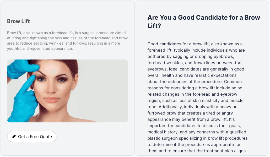Open the brow lift procedure photo
The height and width of the screenshot is (157, 270).
[68, 91]
